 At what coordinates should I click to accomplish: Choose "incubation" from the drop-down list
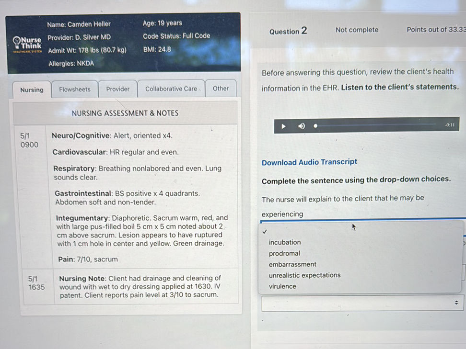[x=285, y=242]
